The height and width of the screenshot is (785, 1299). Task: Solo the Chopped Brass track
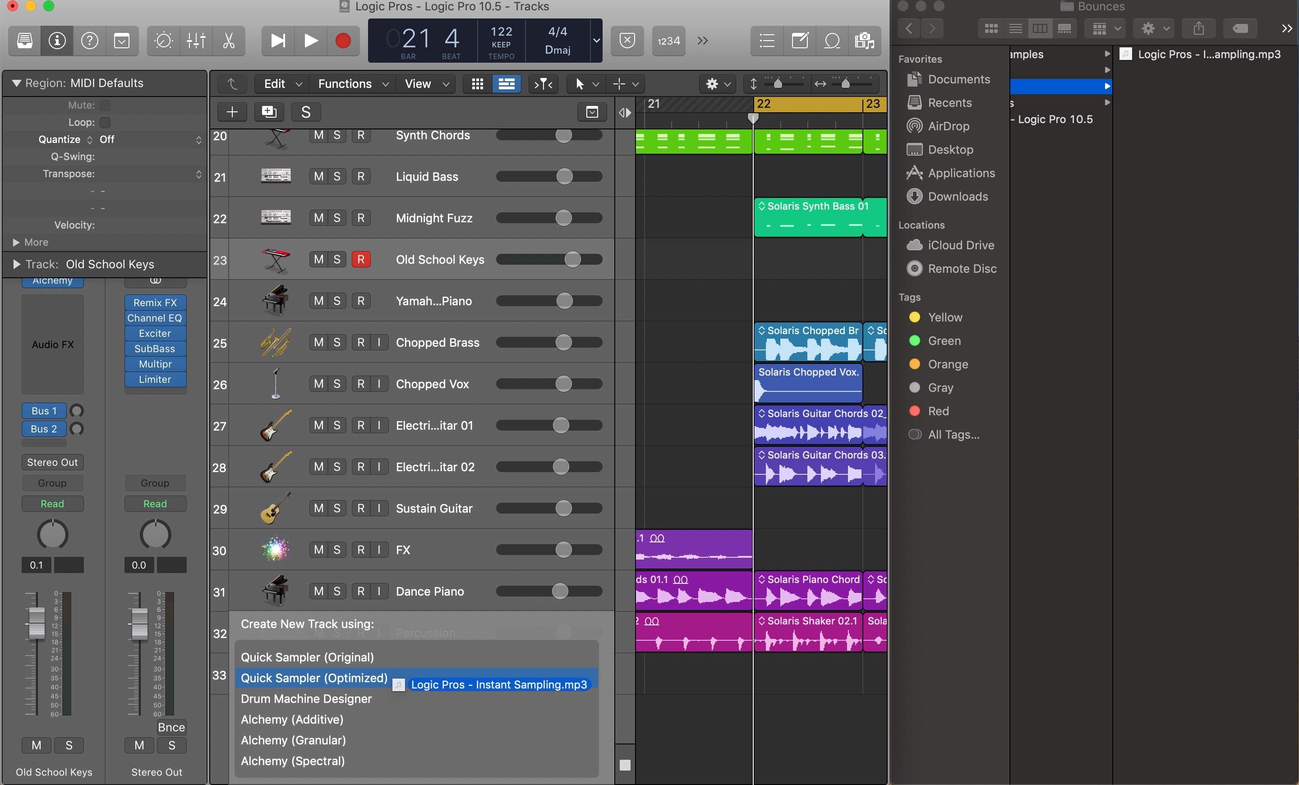tap(337, 342)
